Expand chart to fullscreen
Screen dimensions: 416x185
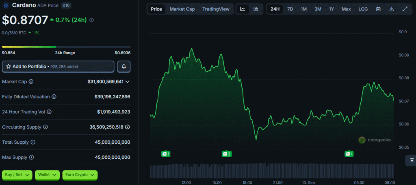coord(405,9)
